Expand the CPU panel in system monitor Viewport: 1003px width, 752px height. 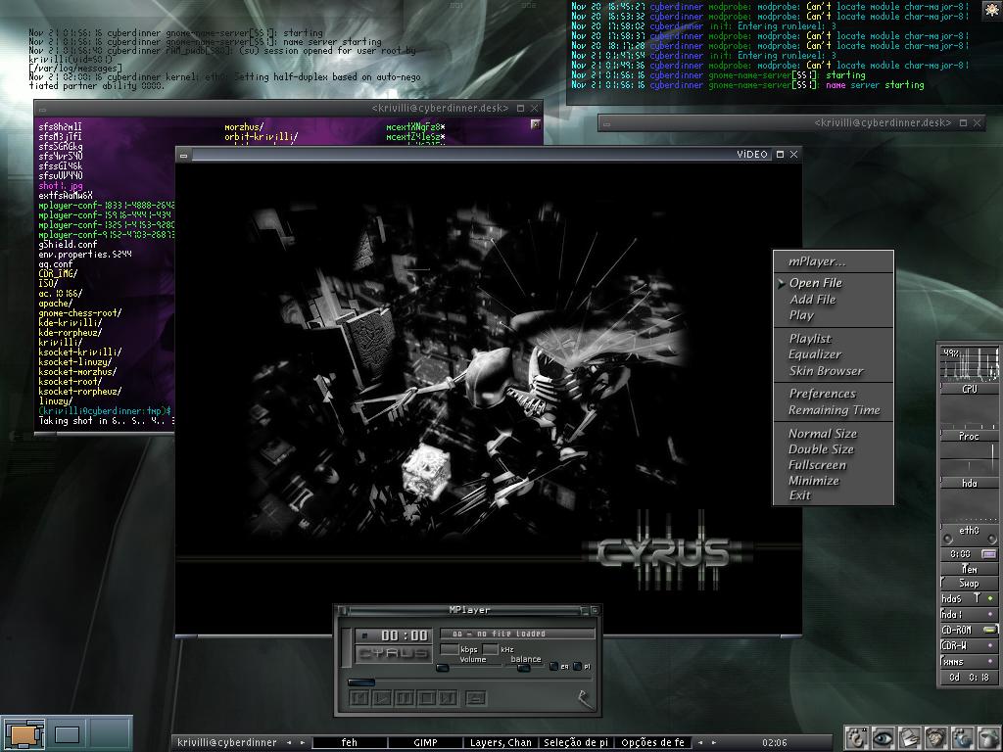pos(969,389)
